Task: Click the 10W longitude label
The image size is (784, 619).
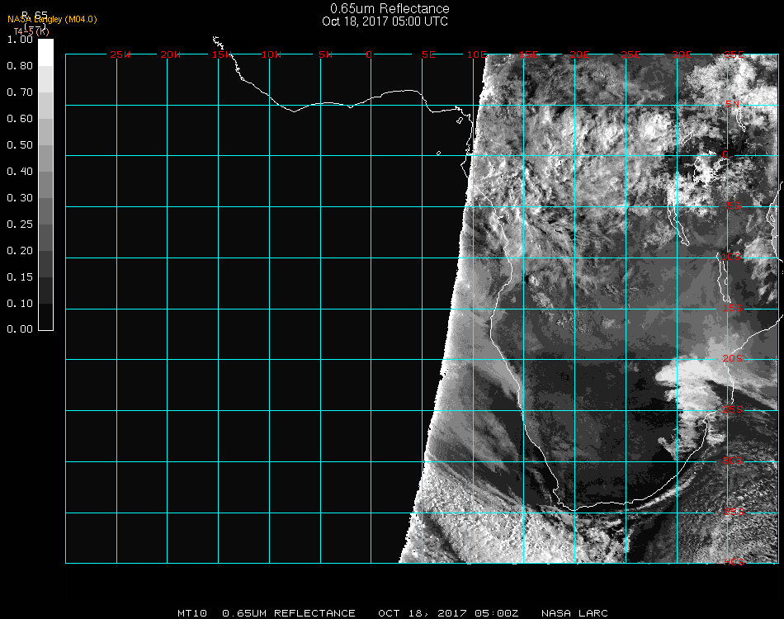Action: [272, 55]
